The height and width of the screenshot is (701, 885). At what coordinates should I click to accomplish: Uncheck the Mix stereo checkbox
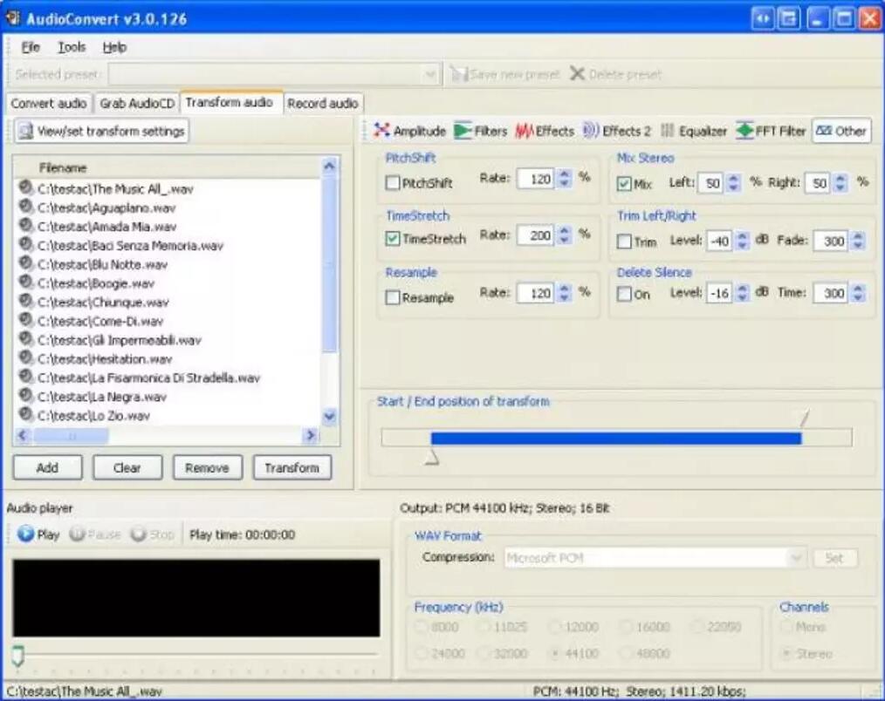tap(624, 184)
